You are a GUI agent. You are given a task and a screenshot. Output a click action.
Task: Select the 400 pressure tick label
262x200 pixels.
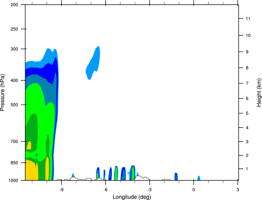[x=14, y=80]
